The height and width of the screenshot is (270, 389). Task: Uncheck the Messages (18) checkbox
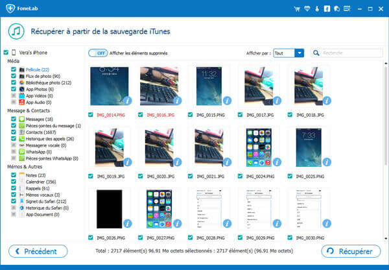click(x=14, y=119)
